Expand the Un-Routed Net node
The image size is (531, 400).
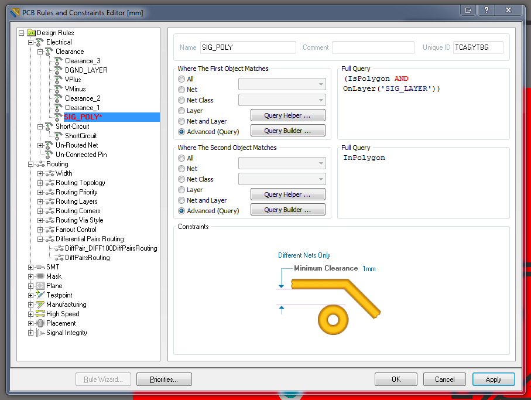coord(40,145)
